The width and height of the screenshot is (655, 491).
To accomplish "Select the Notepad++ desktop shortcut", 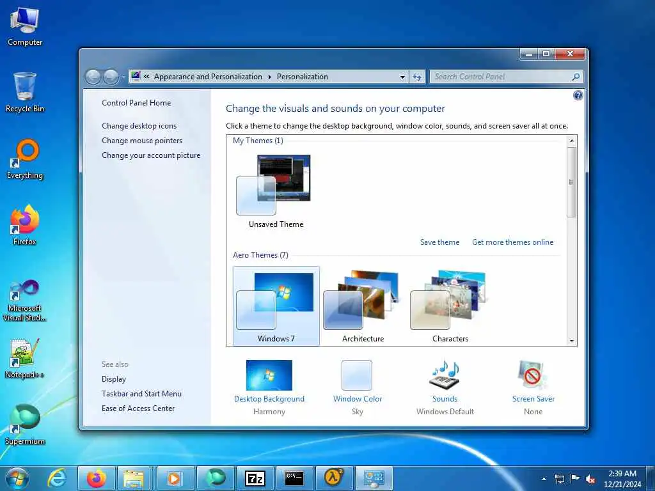I will (x=25, y=358).
